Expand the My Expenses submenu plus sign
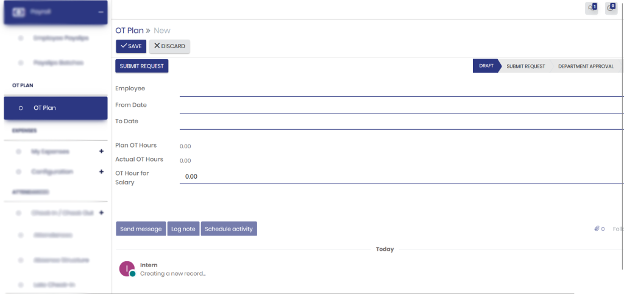624x294 pixels. tap(101, 151)
